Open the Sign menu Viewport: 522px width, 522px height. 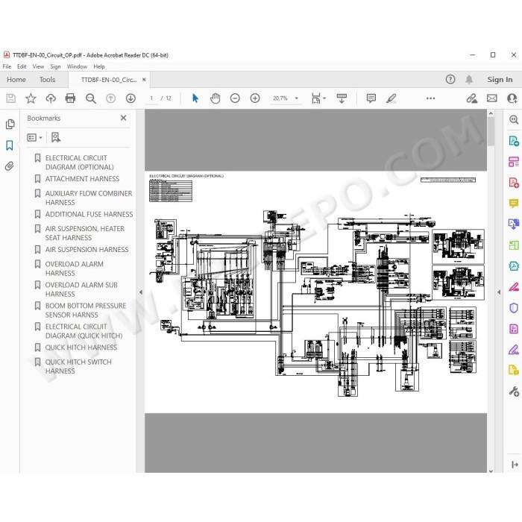(x=55, y=66)
